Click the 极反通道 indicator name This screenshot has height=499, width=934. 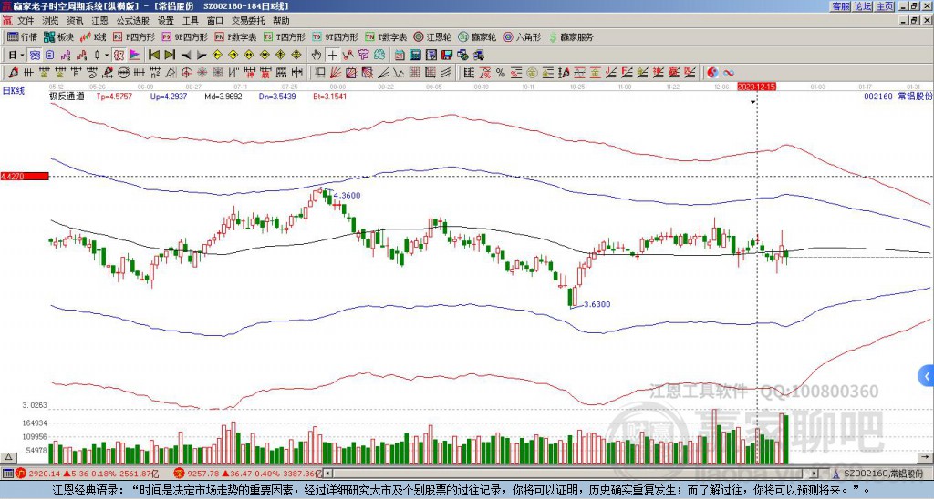pyautogui.click(x=67, y=96)
